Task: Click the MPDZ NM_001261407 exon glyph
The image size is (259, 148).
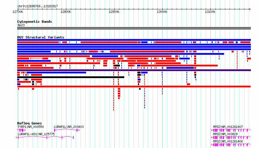Action: [x=231, y=130]
